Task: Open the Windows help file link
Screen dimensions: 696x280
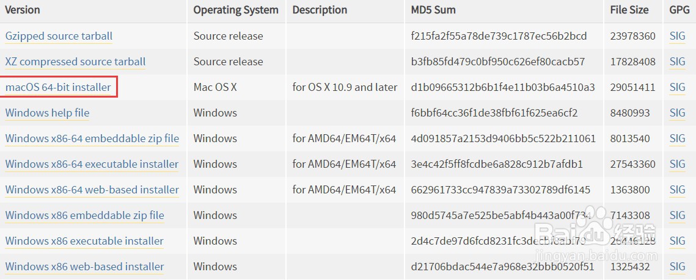Action: pyautogui.click(x=47, y=113)
